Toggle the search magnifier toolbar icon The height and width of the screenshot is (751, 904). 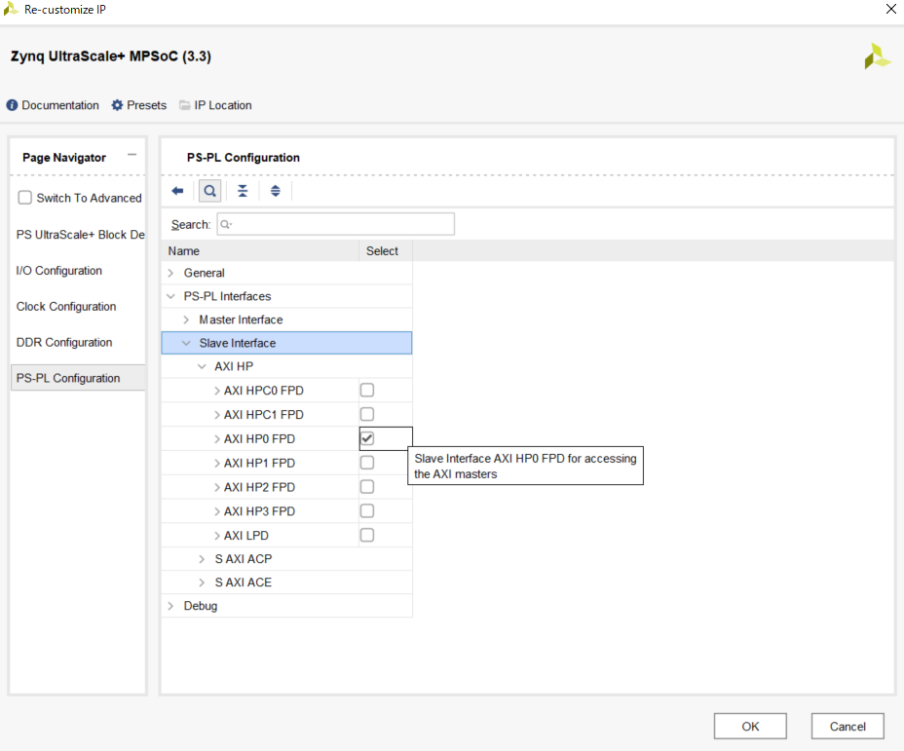(209, 191)
